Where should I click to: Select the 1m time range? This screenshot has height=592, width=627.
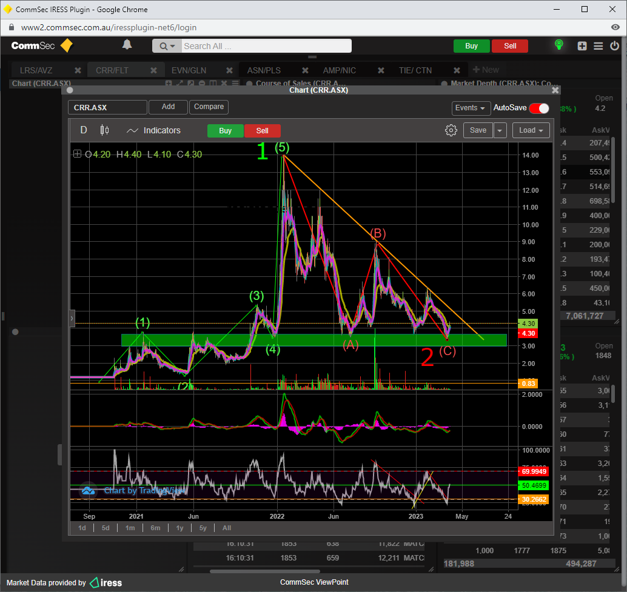[x=130, y=528]
